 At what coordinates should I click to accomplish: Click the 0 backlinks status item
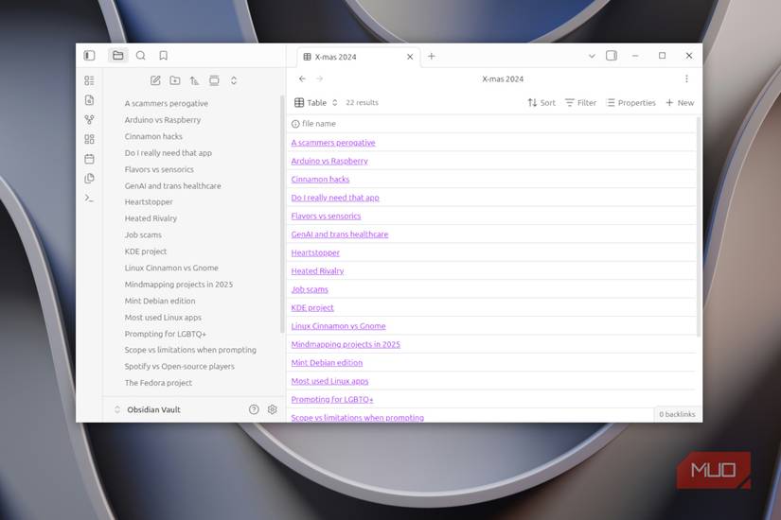coord(678,414)
